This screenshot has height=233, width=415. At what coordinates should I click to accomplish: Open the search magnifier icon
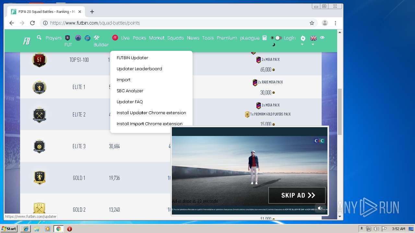39,38
